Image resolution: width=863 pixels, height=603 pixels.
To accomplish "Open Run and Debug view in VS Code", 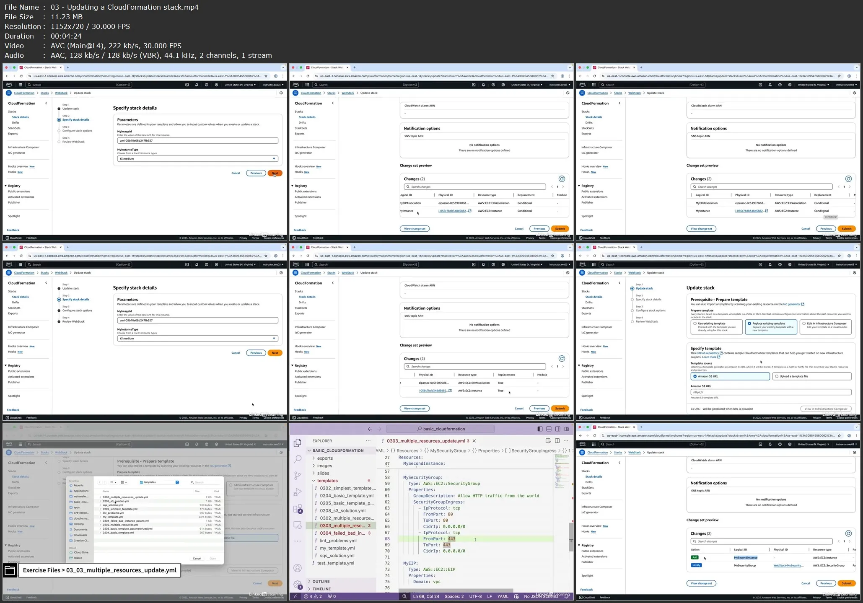I will pyautogui.click(x=298, y=492).
